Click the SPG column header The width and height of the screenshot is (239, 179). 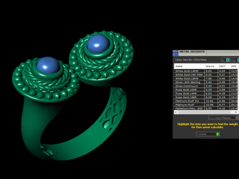tap(234, 66)
